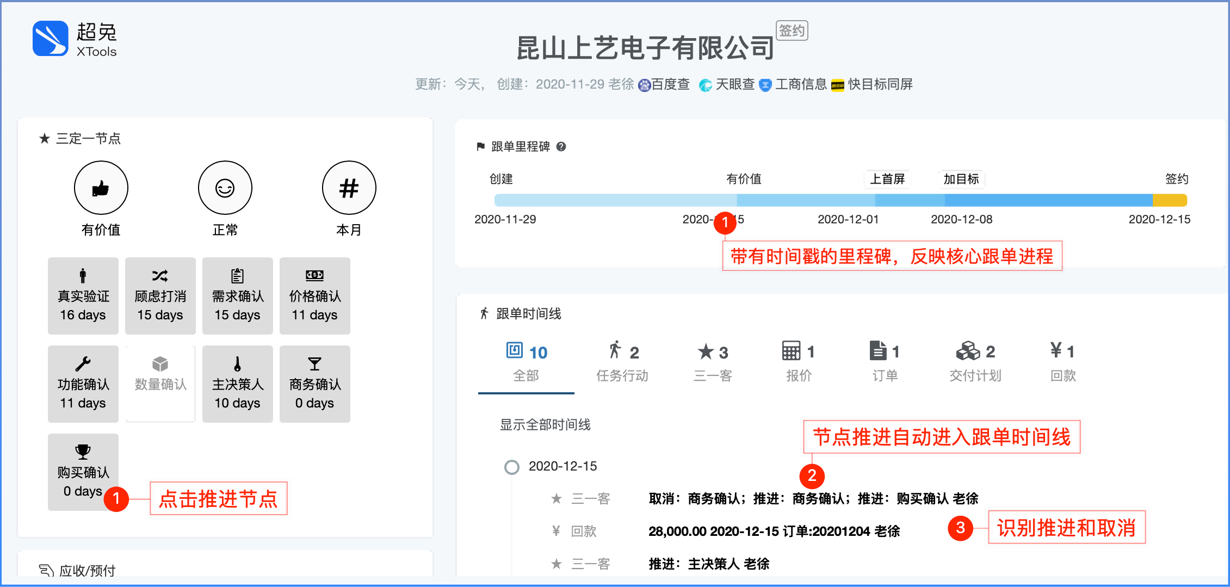Click the wrench icon on 功能确认 tile
Image resolution: width=1230 pixels, height=587 pixels.
83,364
